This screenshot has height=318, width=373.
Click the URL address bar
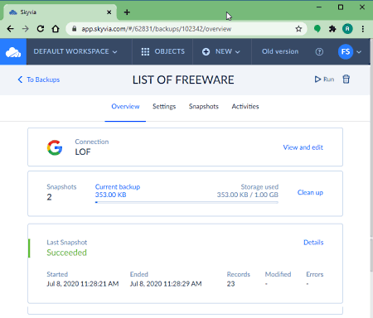click(x=183, y=29)
